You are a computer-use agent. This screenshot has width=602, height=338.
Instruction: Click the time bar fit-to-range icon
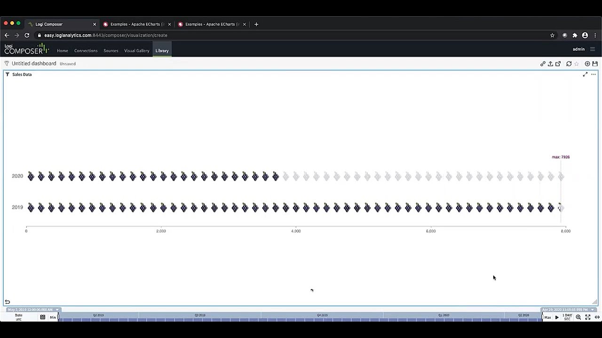pos(588,317)
